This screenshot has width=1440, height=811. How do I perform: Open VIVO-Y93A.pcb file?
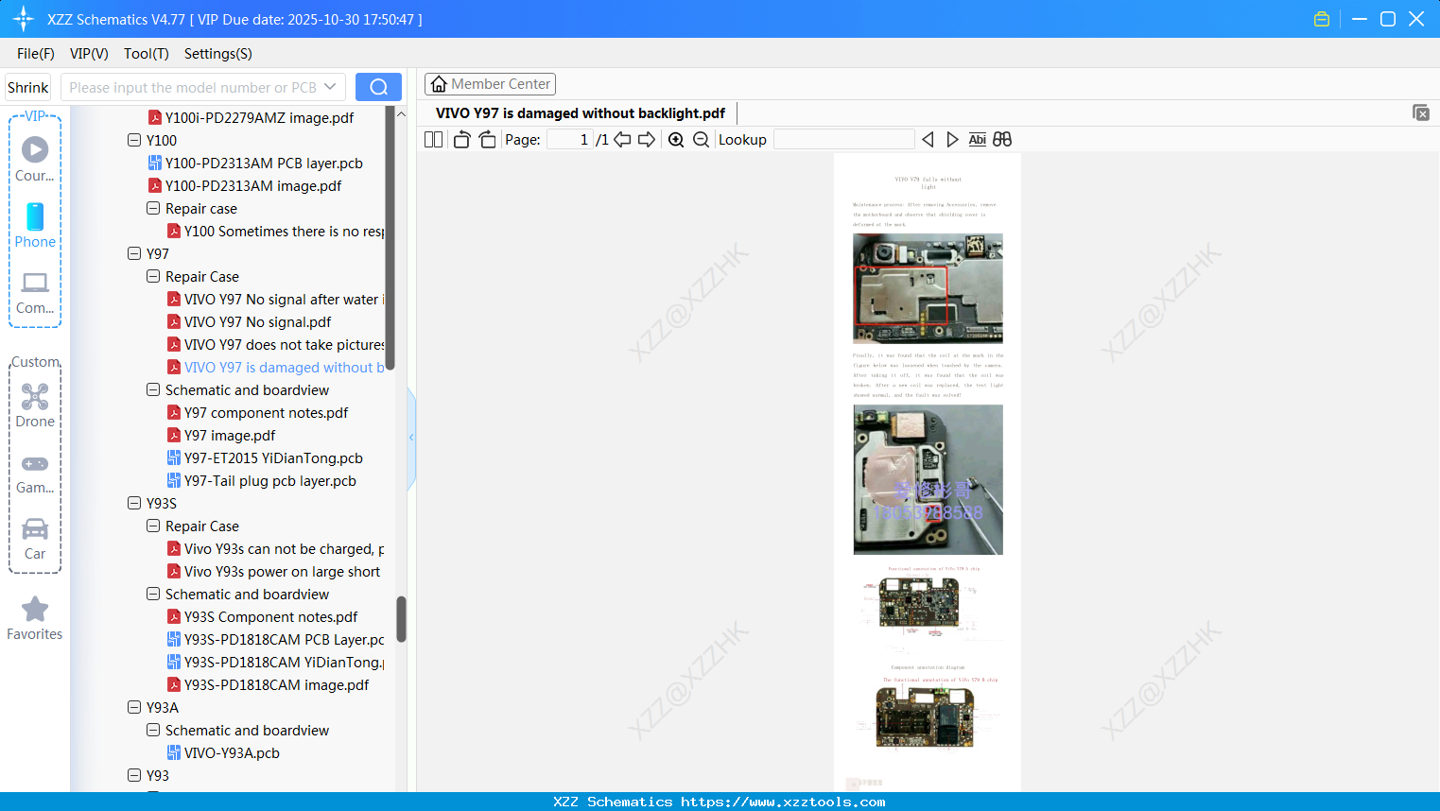223,752
